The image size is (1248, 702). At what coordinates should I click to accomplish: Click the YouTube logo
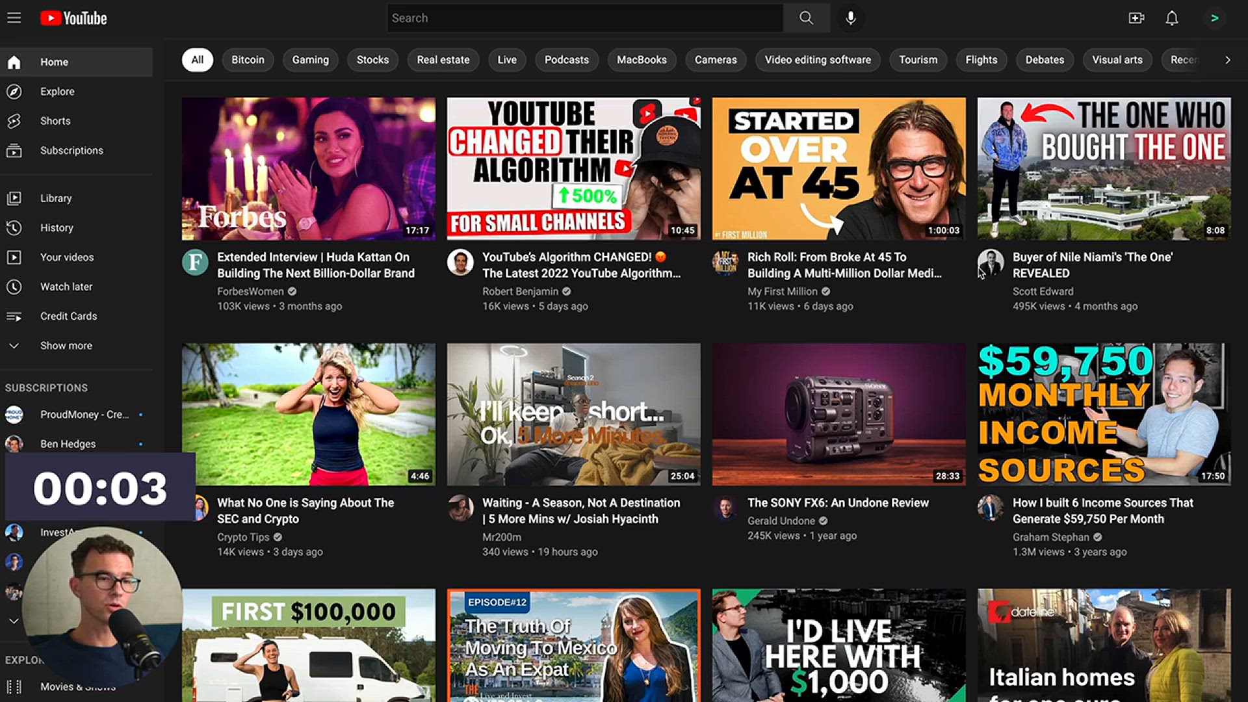73,18
